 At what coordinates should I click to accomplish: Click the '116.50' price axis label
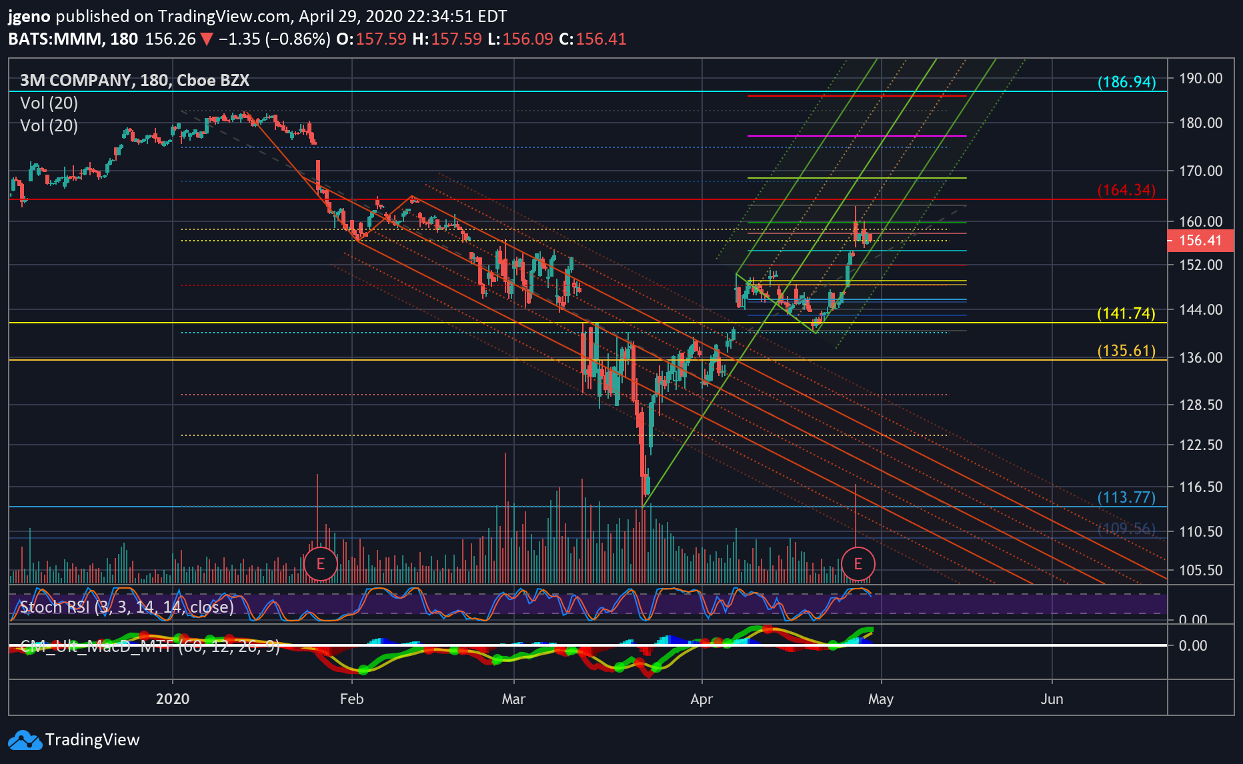click(x=1201, y=487)
